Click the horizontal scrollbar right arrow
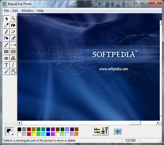The height and width of the screenshot is (145, 164). pyautogui.click(x=158, y=123)
